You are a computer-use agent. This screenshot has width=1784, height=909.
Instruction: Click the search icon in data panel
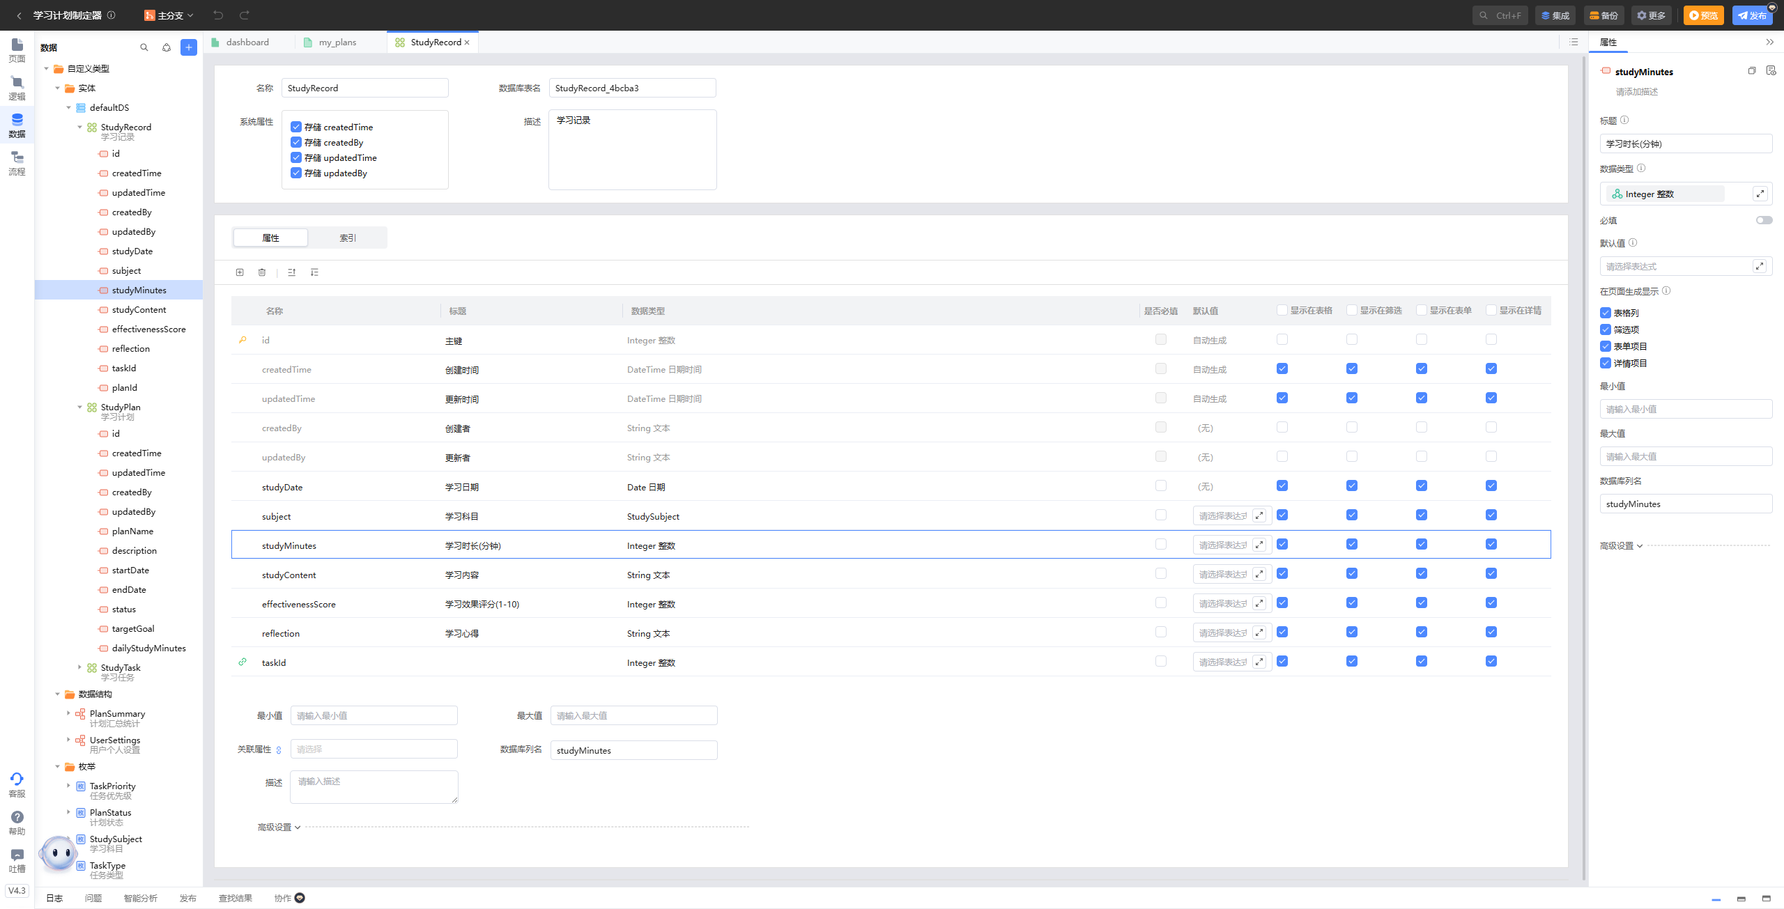click(144, 47)
